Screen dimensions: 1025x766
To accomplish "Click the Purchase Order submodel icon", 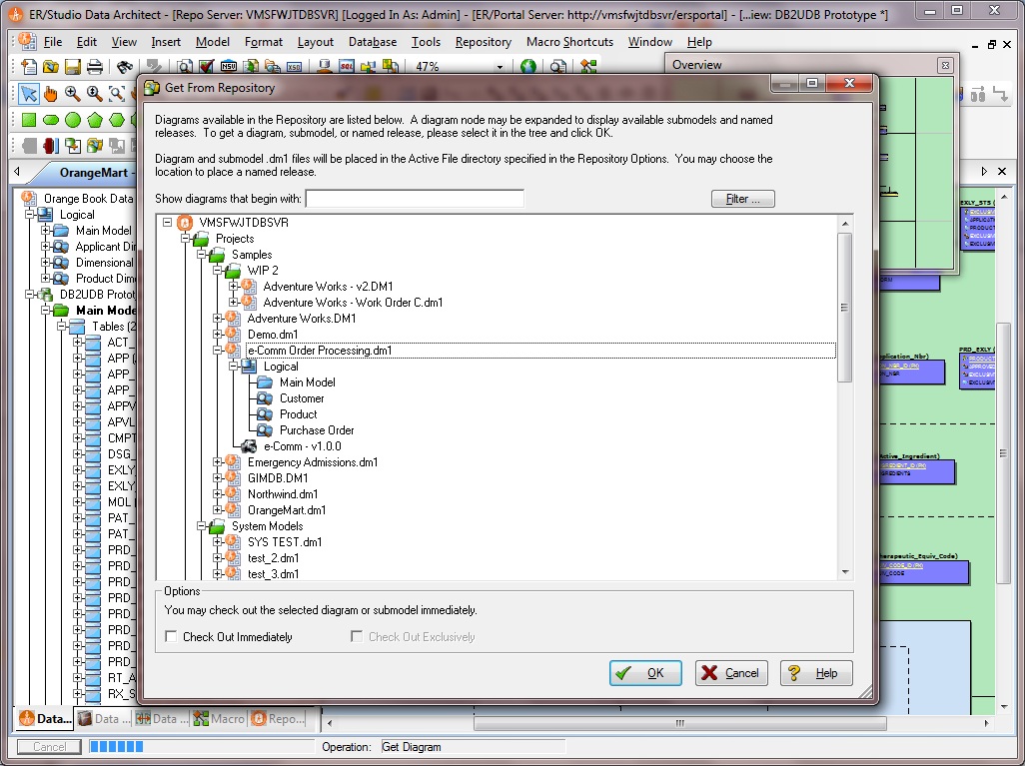I will click(x=265, y=430).
